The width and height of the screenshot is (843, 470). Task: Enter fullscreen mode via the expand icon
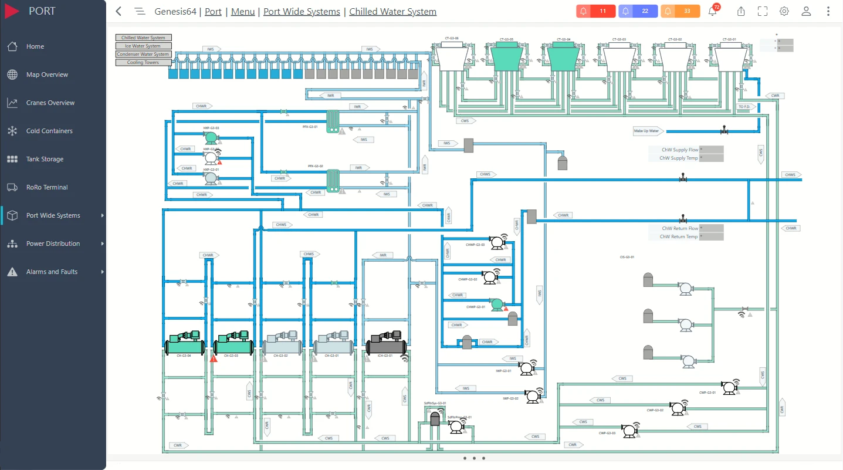tap(762, 11)
